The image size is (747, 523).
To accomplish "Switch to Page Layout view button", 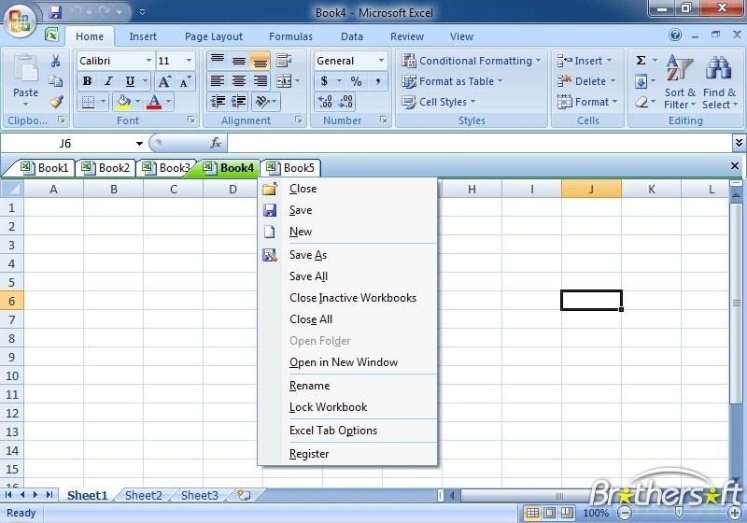I will click(549, 513).
